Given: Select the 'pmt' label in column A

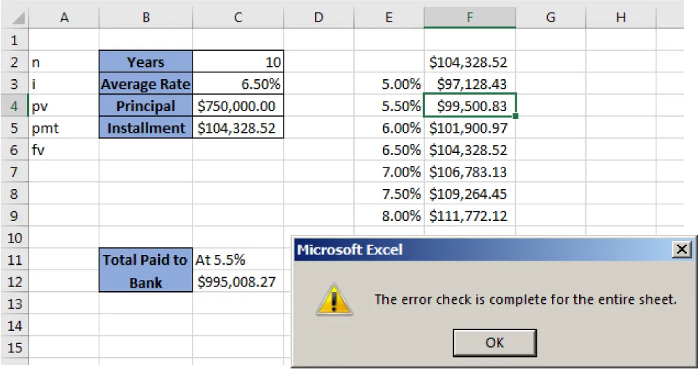Looking at the screenshot, I should (64, 129).
